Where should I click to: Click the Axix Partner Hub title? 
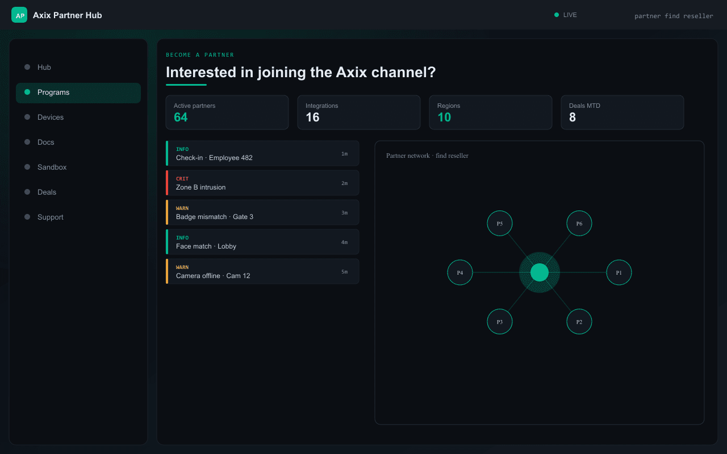point(68,15)
